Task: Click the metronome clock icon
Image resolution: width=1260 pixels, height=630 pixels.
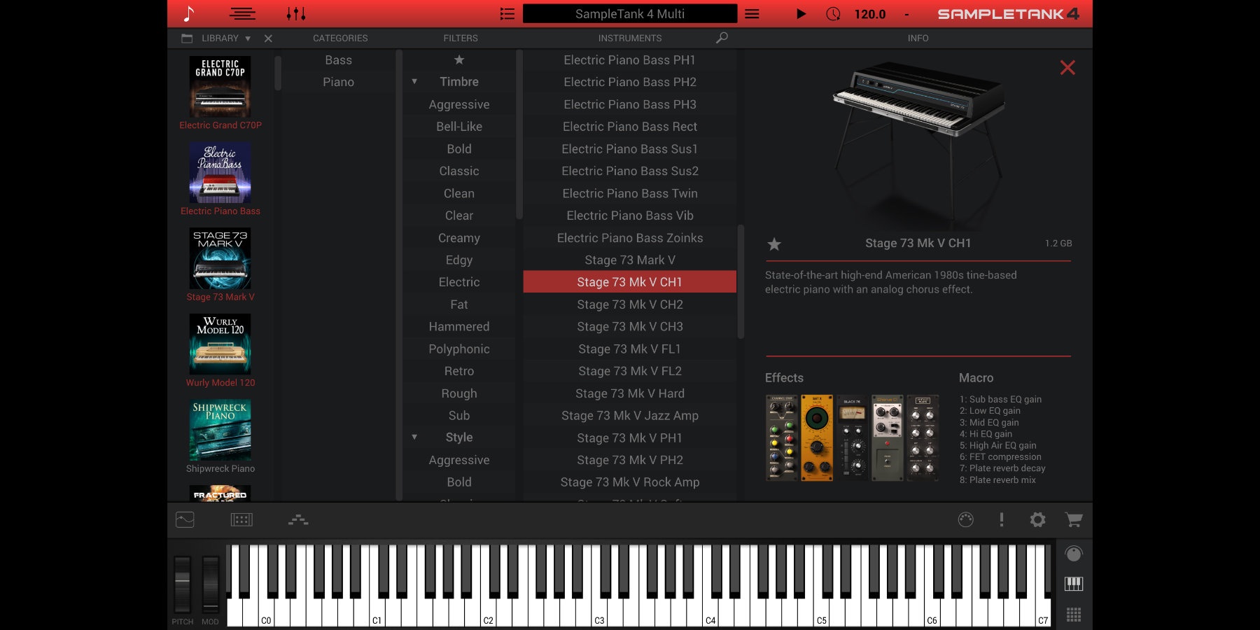Action: (x=833, y=14)
